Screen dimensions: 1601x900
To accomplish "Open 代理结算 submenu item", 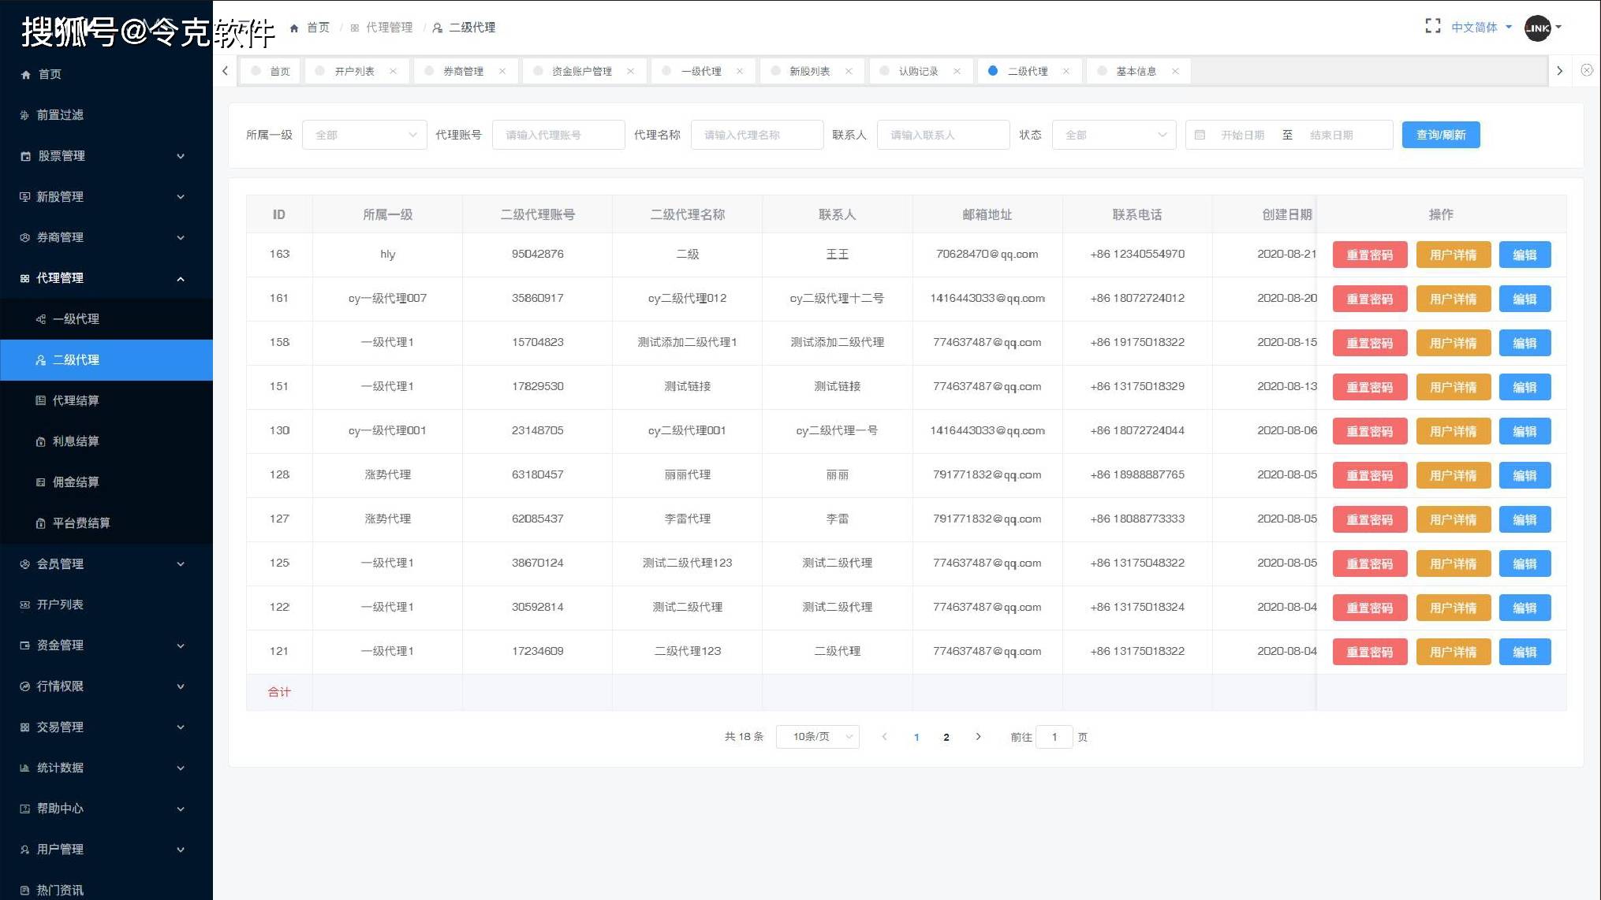I will [x=106, y=400].
